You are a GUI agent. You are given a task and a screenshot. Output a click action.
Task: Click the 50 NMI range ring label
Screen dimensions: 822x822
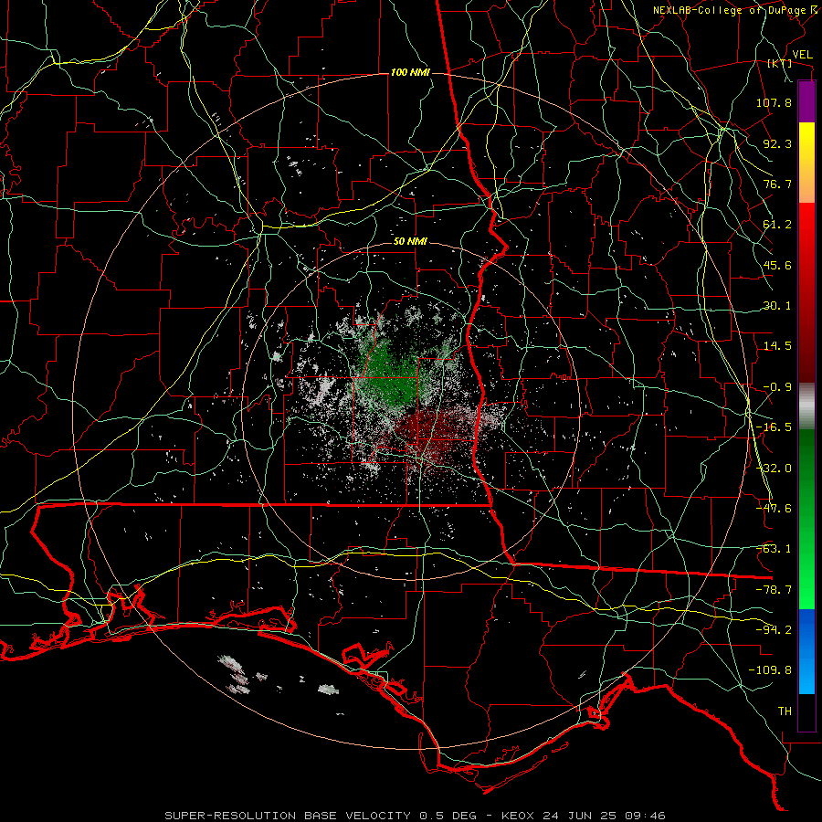410,242
